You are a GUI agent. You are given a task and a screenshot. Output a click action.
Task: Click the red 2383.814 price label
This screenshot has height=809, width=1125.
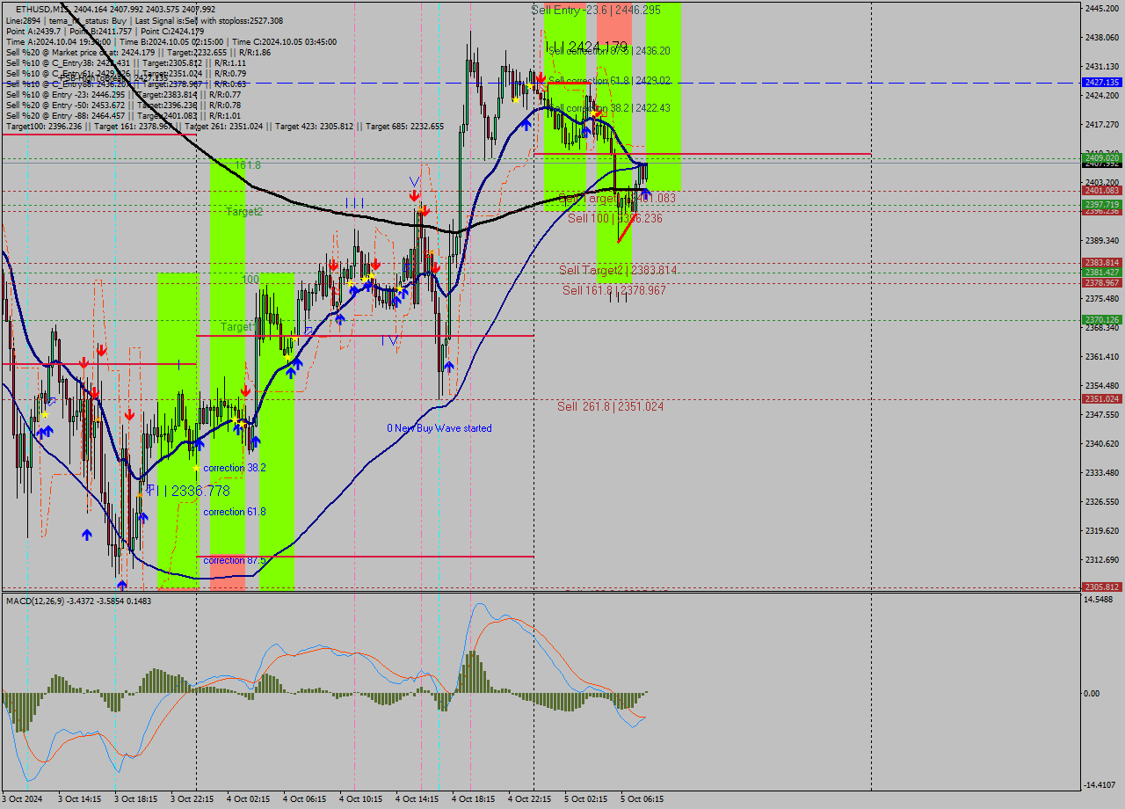click(1101, 262)
